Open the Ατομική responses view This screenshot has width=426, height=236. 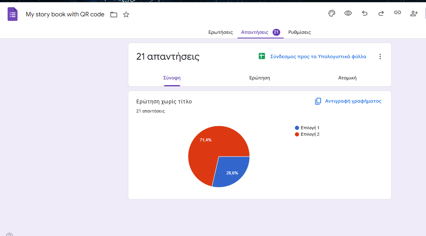(x=347, y=78)
